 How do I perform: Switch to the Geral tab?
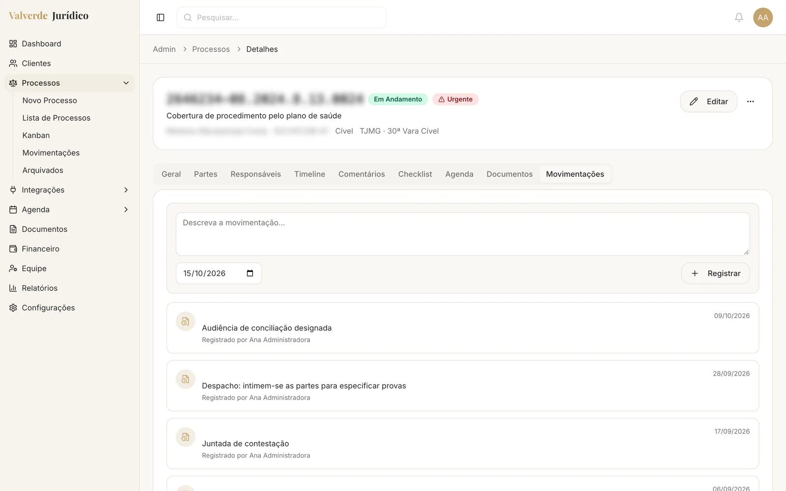171,174
